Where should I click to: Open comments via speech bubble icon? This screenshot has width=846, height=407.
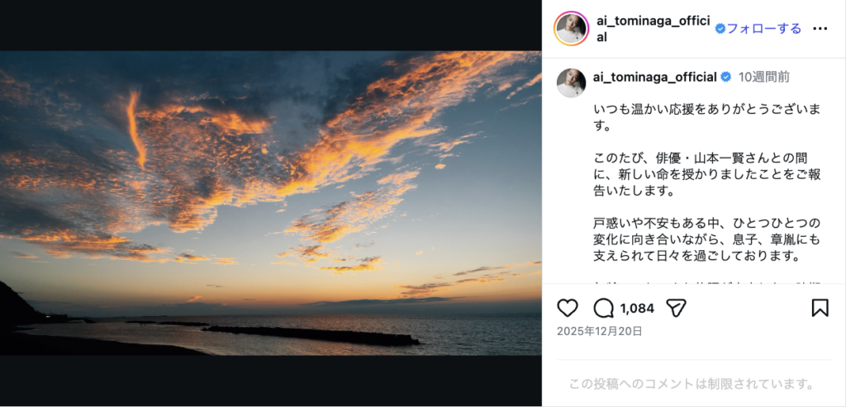603,309
